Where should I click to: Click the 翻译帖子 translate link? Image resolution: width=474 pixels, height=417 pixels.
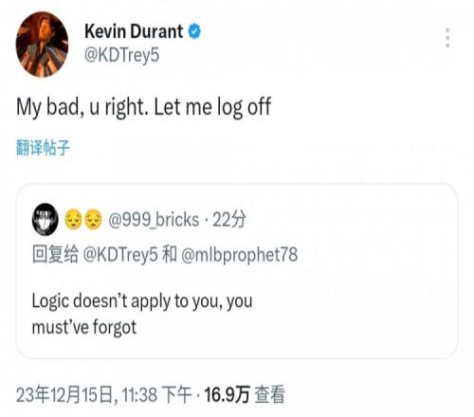43,147
